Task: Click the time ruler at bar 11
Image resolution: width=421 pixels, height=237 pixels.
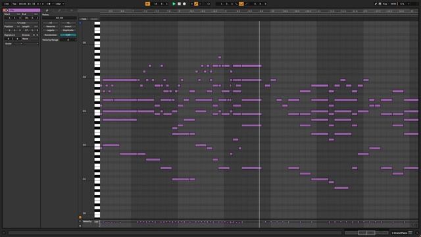Action: pos(319,11)
